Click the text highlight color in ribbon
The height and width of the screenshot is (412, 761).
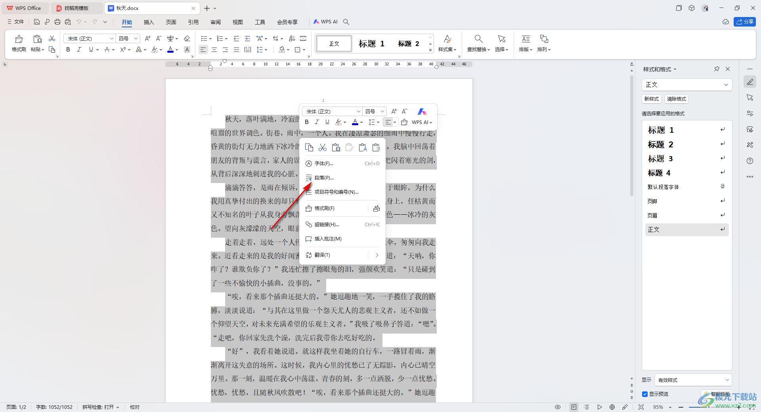pos(155,50)
